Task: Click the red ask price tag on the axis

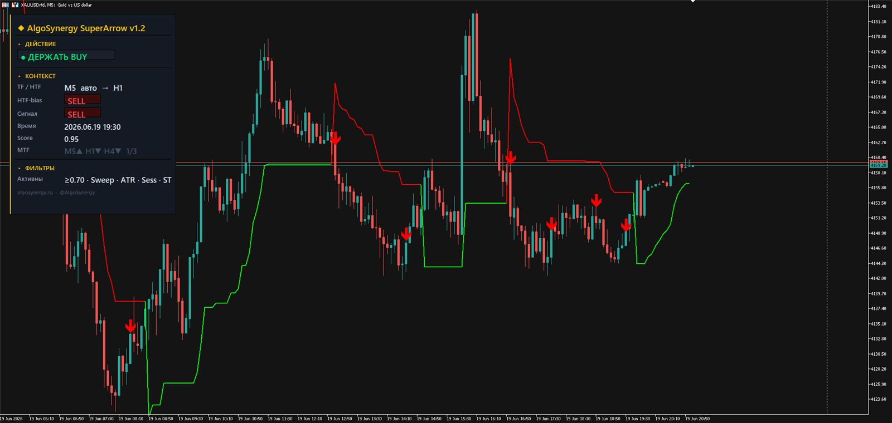Action: click(879, 163)
